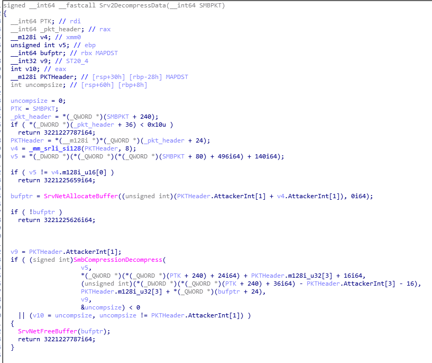
Task: Select the _pkt_header declaration with rax comment
Action: click(49, 29)
